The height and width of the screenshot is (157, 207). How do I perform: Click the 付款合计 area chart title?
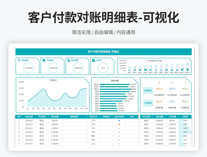coord(53,80)
